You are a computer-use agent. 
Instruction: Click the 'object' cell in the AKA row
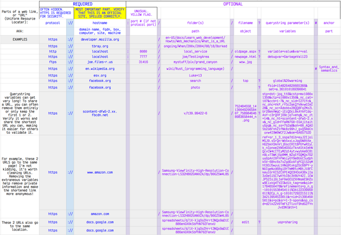coord(245,31)
